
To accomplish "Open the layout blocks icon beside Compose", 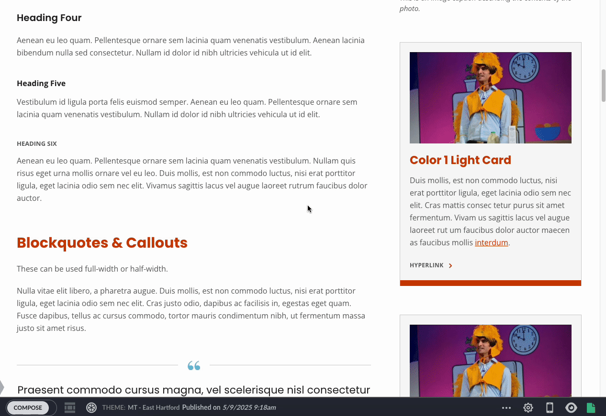I will point(70,408).
